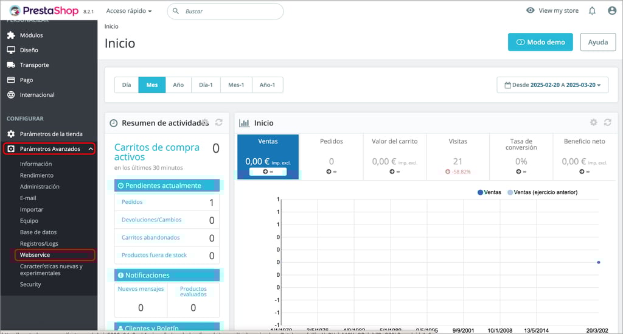Open Internacional in the sidebar
The height and width of the screenshot is (334, 623).
(37, 95)
